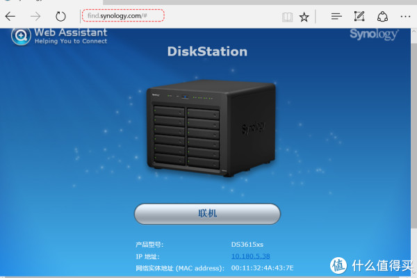Click the DiskStation heading

click(x=207, y=51)
